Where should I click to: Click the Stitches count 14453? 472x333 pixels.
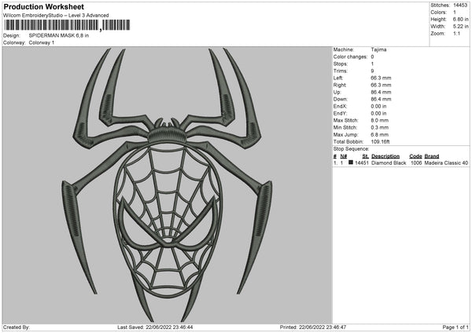[x=460, y=5]
